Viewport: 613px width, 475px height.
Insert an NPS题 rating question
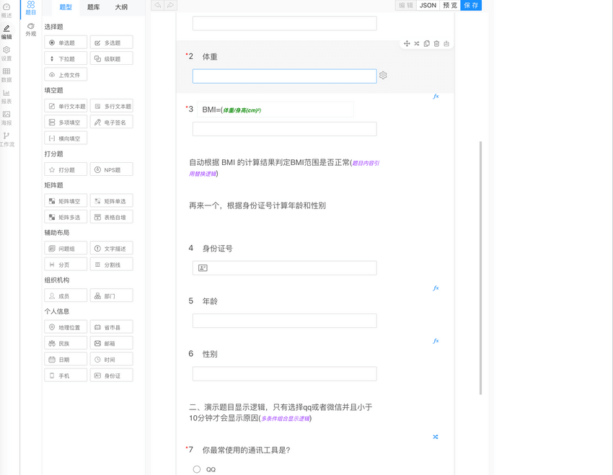pyautogui.click(x=111, y=169)
